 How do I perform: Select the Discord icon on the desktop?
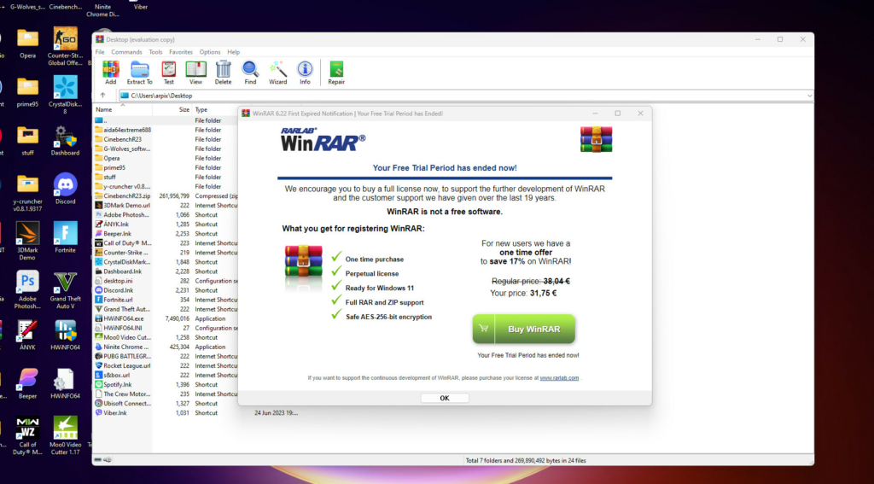(65, 187)
